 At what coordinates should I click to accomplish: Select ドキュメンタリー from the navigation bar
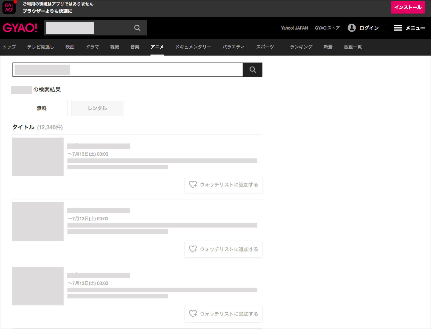[x=193, y=47]
